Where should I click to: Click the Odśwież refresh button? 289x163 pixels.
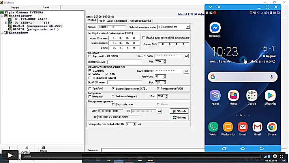(179, 117)
